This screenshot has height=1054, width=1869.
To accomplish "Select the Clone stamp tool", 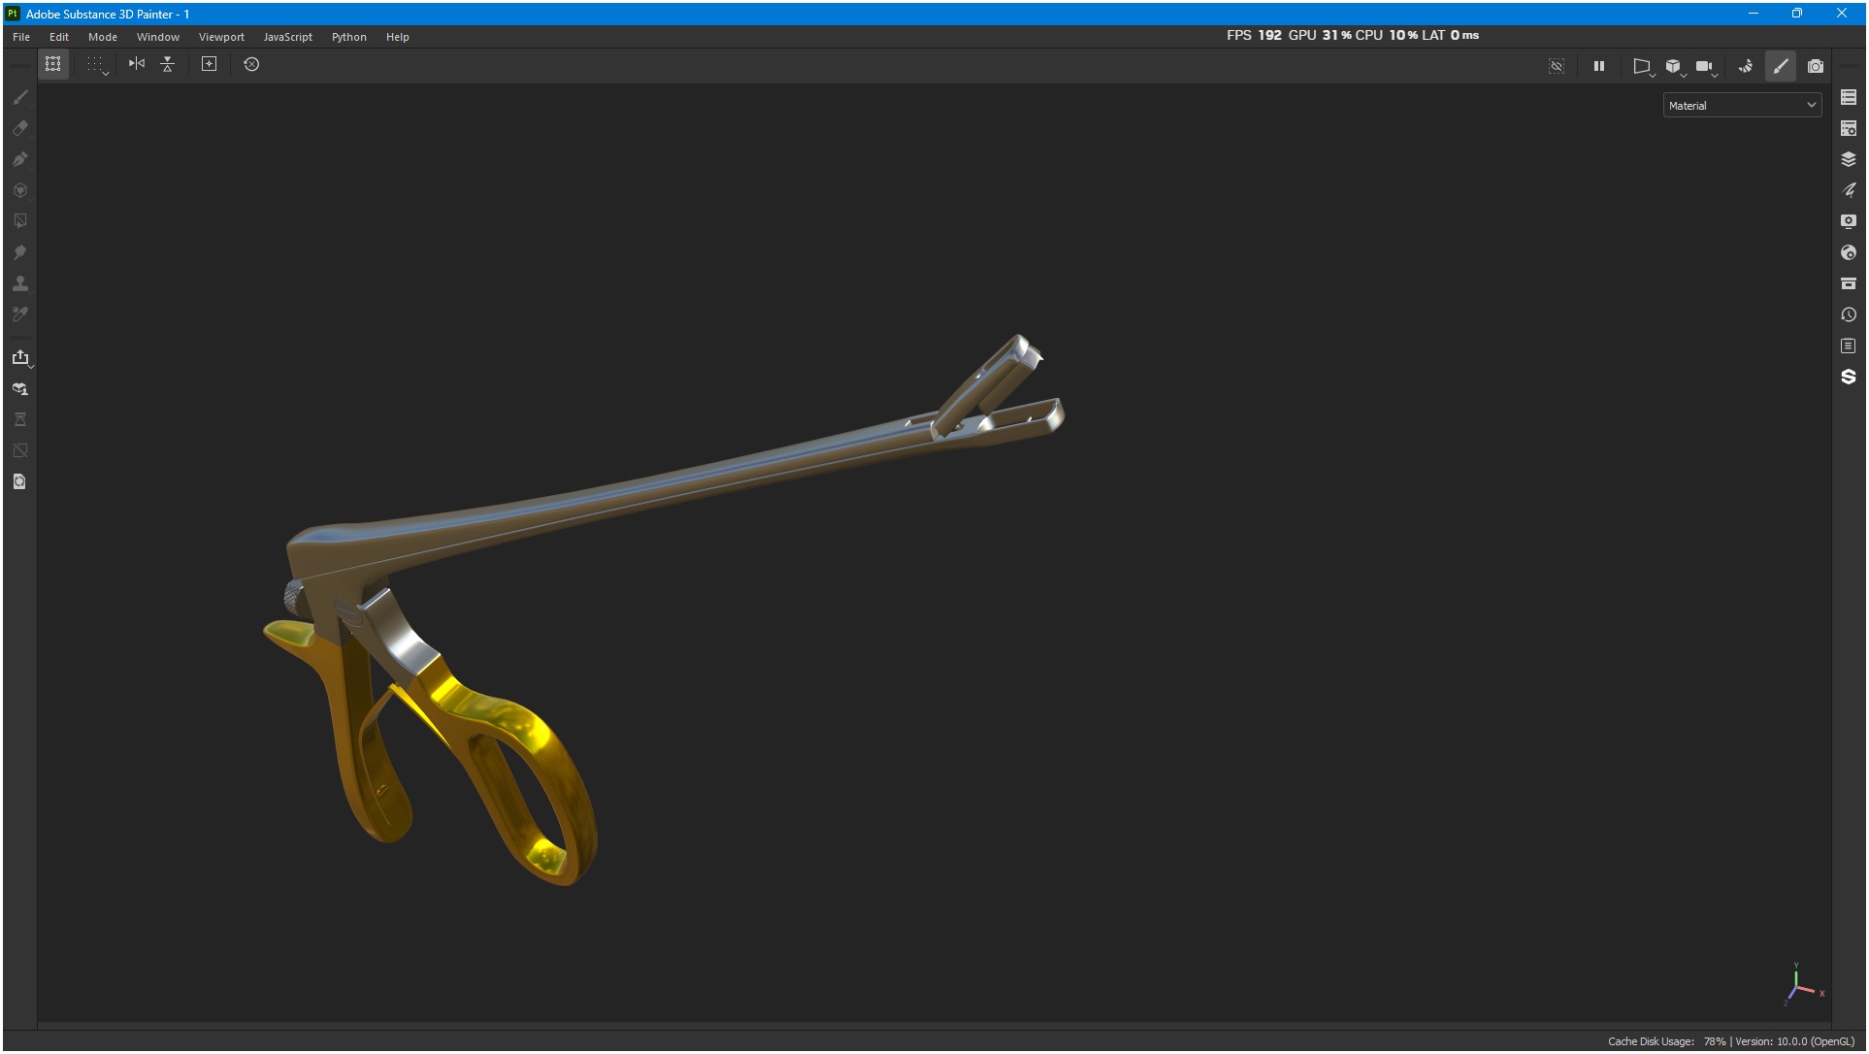I will coord(20,283).
